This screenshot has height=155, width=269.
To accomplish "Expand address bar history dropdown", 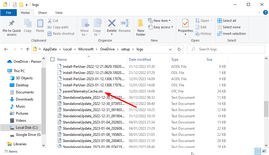I will pos(170,50).
